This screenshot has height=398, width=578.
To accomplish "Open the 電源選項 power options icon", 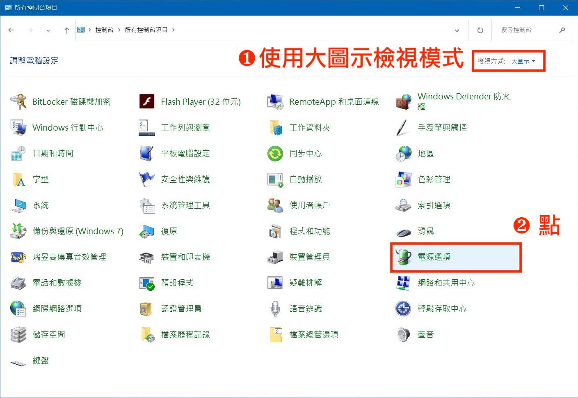I will click(403, 257).
